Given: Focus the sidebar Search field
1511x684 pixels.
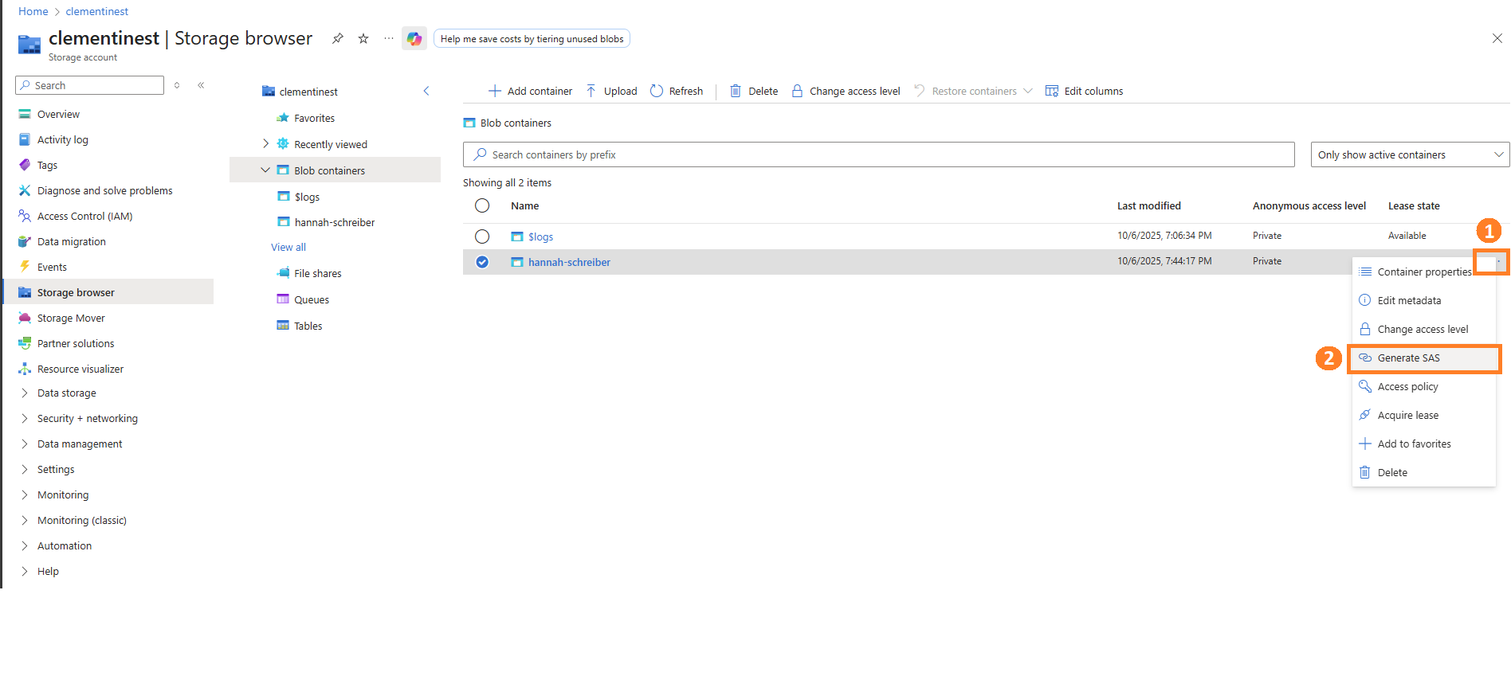Looking at the screenshot, I should pyautogui.click(x=90, y=85).
